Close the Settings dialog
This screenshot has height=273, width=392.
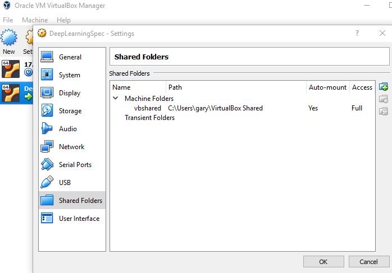coord(382,33)
